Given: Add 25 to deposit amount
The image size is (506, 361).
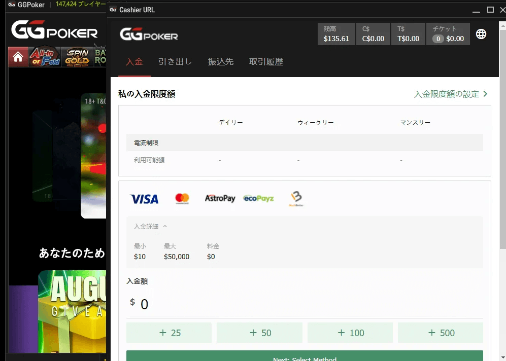Looking at the screenshot, I should (x=169, y=333).
